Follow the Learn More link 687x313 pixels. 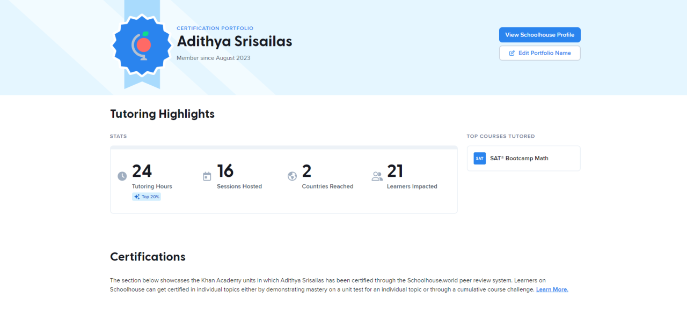click(x=552, y=289)
